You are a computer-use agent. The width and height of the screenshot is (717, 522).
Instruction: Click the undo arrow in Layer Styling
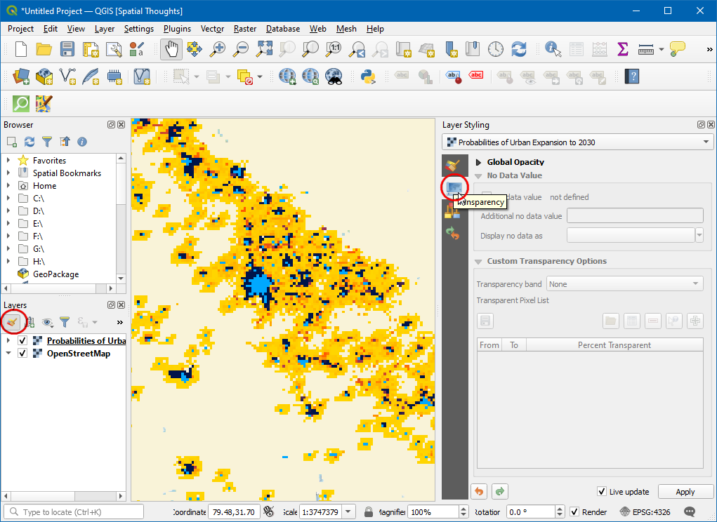479,491
